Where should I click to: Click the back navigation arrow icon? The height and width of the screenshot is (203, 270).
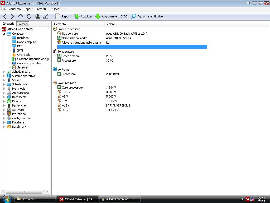[x=5, y=16]
